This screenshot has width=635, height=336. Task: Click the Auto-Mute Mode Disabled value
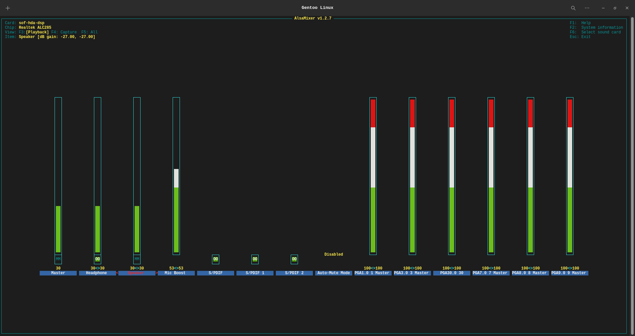(334, 255)
